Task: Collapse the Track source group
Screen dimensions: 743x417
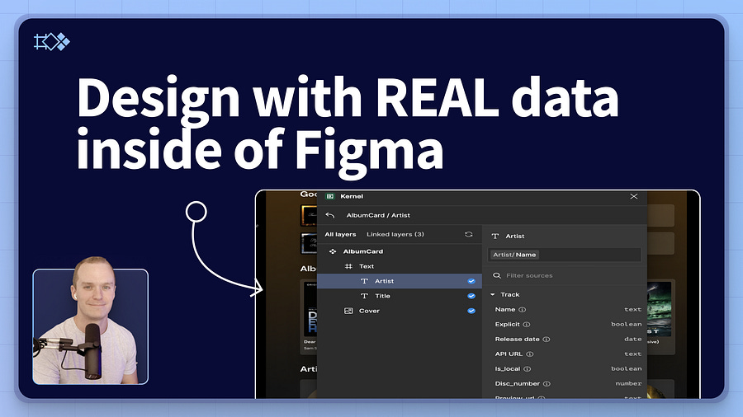Action: [x=492, y=294]
